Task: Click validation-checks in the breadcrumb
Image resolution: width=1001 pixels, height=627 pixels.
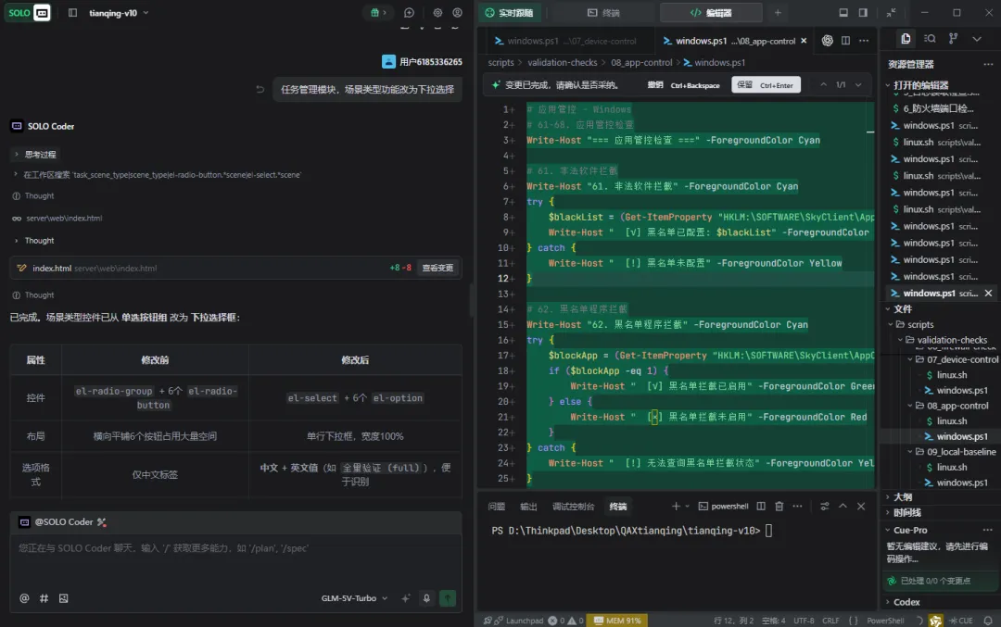Action: point(563,62)
